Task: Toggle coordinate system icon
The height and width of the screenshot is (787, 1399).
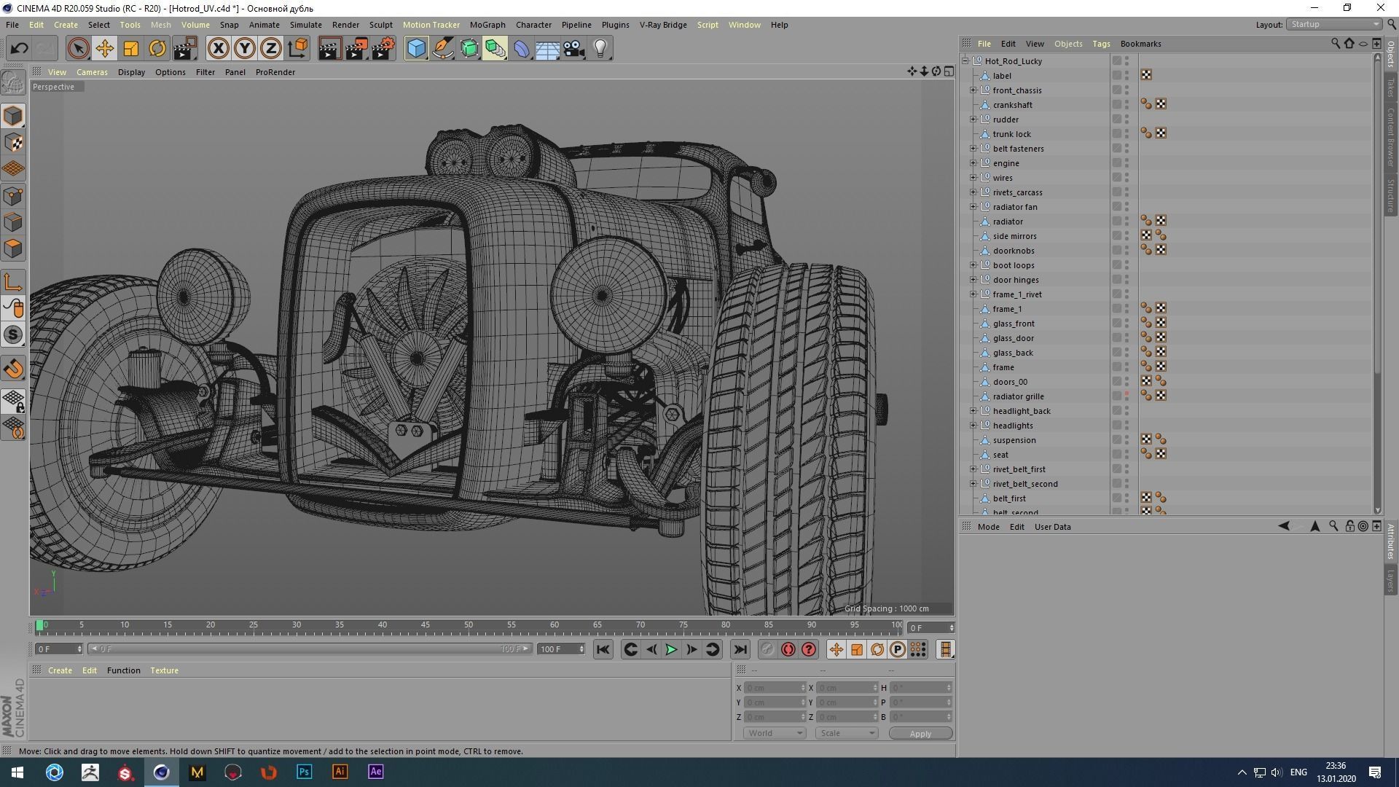Action: [297, 49]
